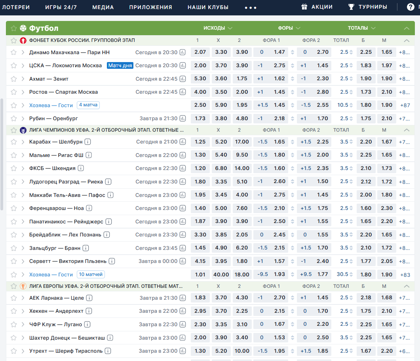Open statistics icon for Рубин — Оренбург
The width and height of the screenshot is (420, 361).
pos(182,119)
